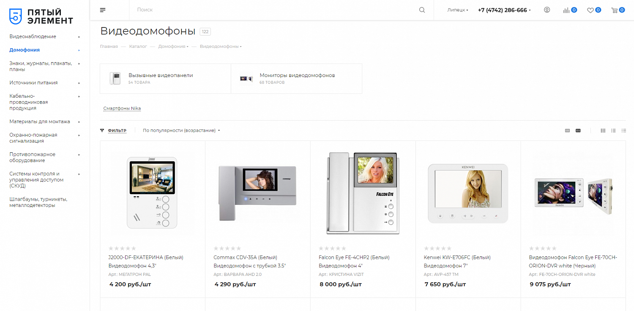This screenshot has height=311, width=634.
Task: Click rating stars for Commax CDV-35A
Action: coord(227,248)
